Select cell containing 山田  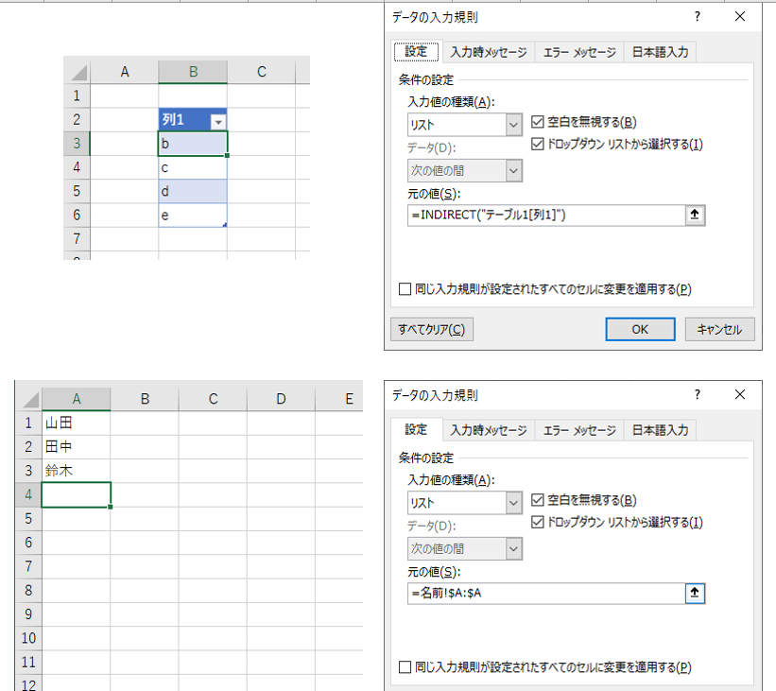pyautogui.click(x=77, y=423)
